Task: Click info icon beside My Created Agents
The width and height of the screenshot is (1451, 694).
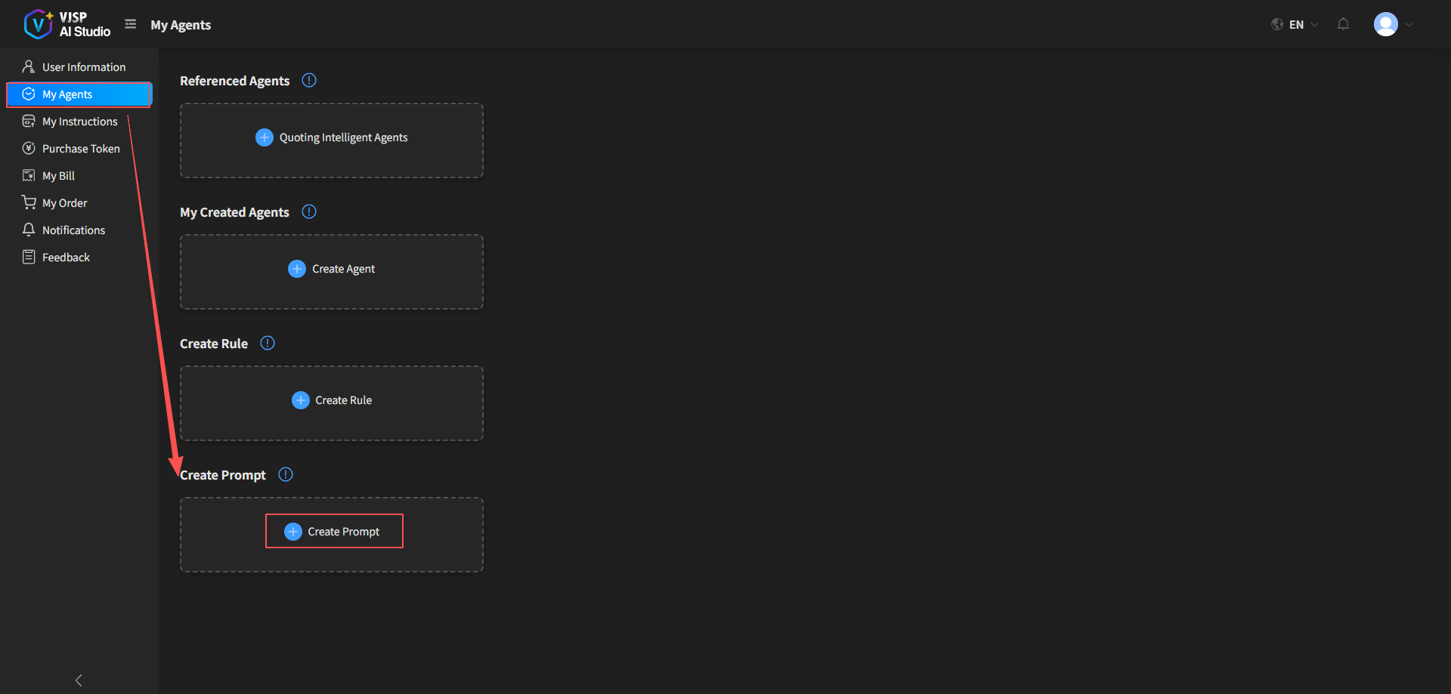Action: pyautogui.click(x=309, y=211)
